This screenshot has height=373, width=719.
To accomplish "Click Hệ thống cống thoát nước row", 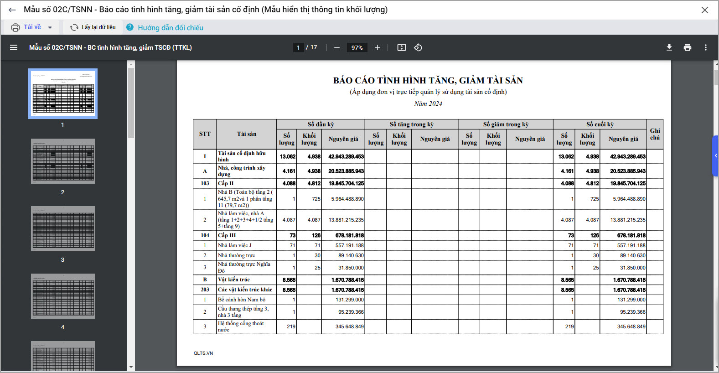I will [x=428, y=326].
